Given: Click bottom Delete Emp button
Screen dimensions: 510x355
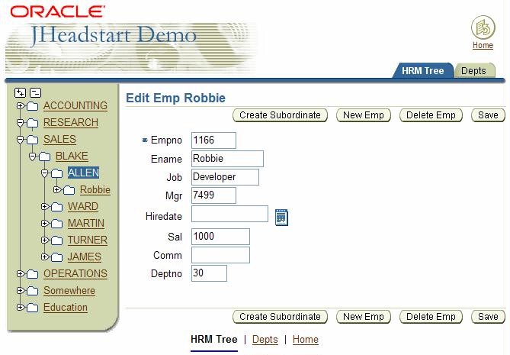Looking at the screenshot, I should click(x=431, y=317).
